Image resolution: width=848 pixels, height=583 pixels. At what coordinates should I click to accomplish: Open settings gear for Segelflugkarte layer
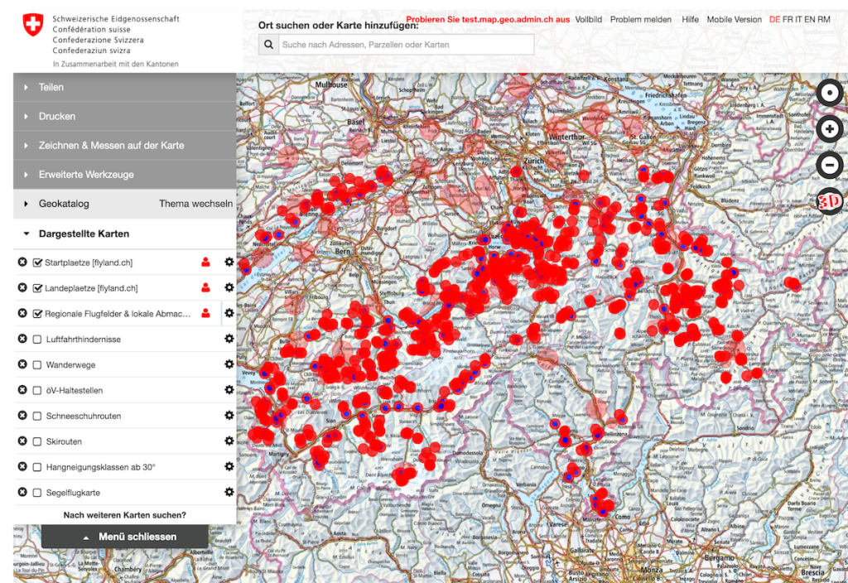click(x=229, y=492)
